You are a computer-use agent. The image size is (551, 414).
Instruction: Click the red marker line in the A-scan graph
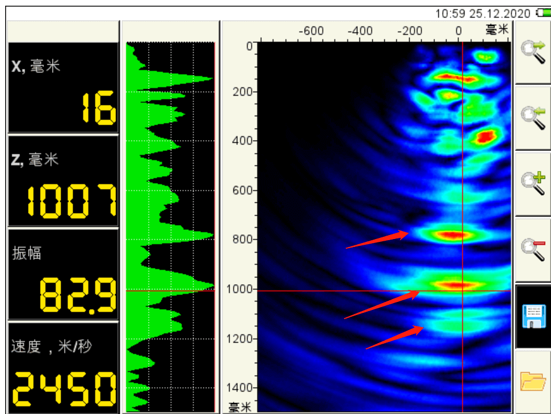tap(170, 290)
